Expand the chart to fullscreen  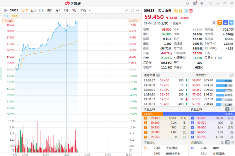132,10
